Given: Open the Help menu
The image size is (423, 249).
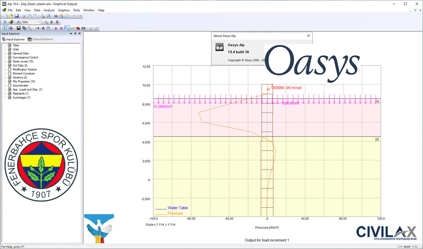Looking at the screenshot, I should 101,10.
